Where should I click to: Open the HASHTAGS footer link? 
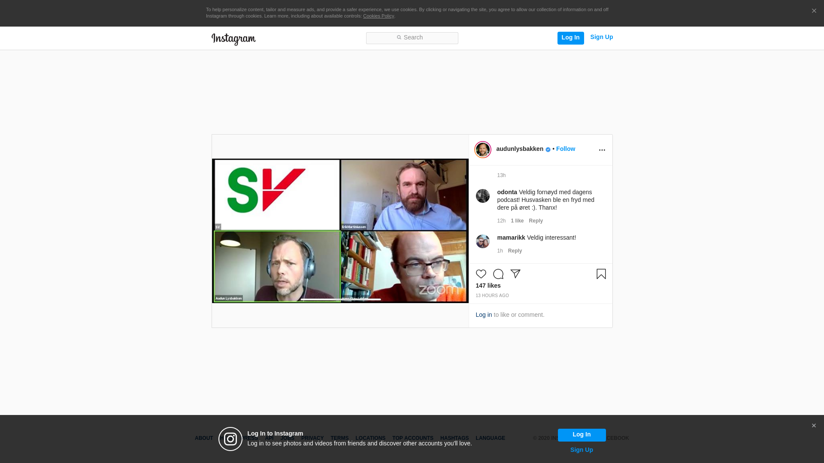point(454,439)
